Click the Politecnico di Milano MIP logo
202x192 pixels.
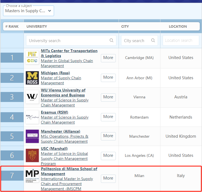(32, 176)
